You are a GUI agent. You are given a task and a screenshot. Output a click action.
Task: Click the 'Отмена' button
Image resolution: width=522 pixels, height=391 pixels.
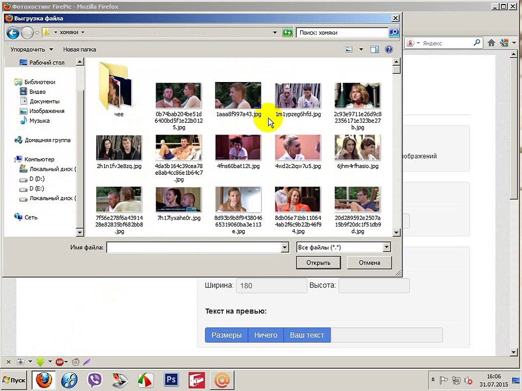point(370,263)
